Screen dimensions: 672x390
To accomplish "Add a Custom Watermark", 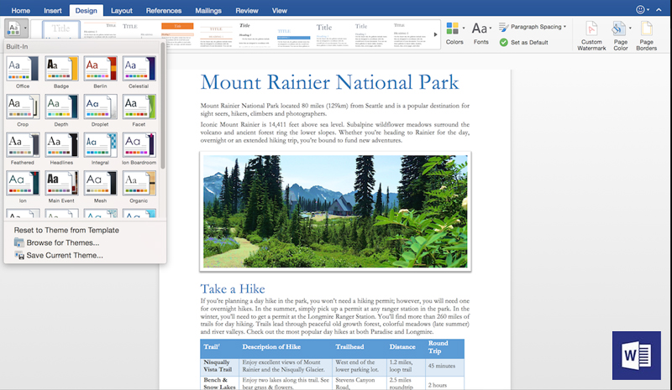I will (591, 36).
